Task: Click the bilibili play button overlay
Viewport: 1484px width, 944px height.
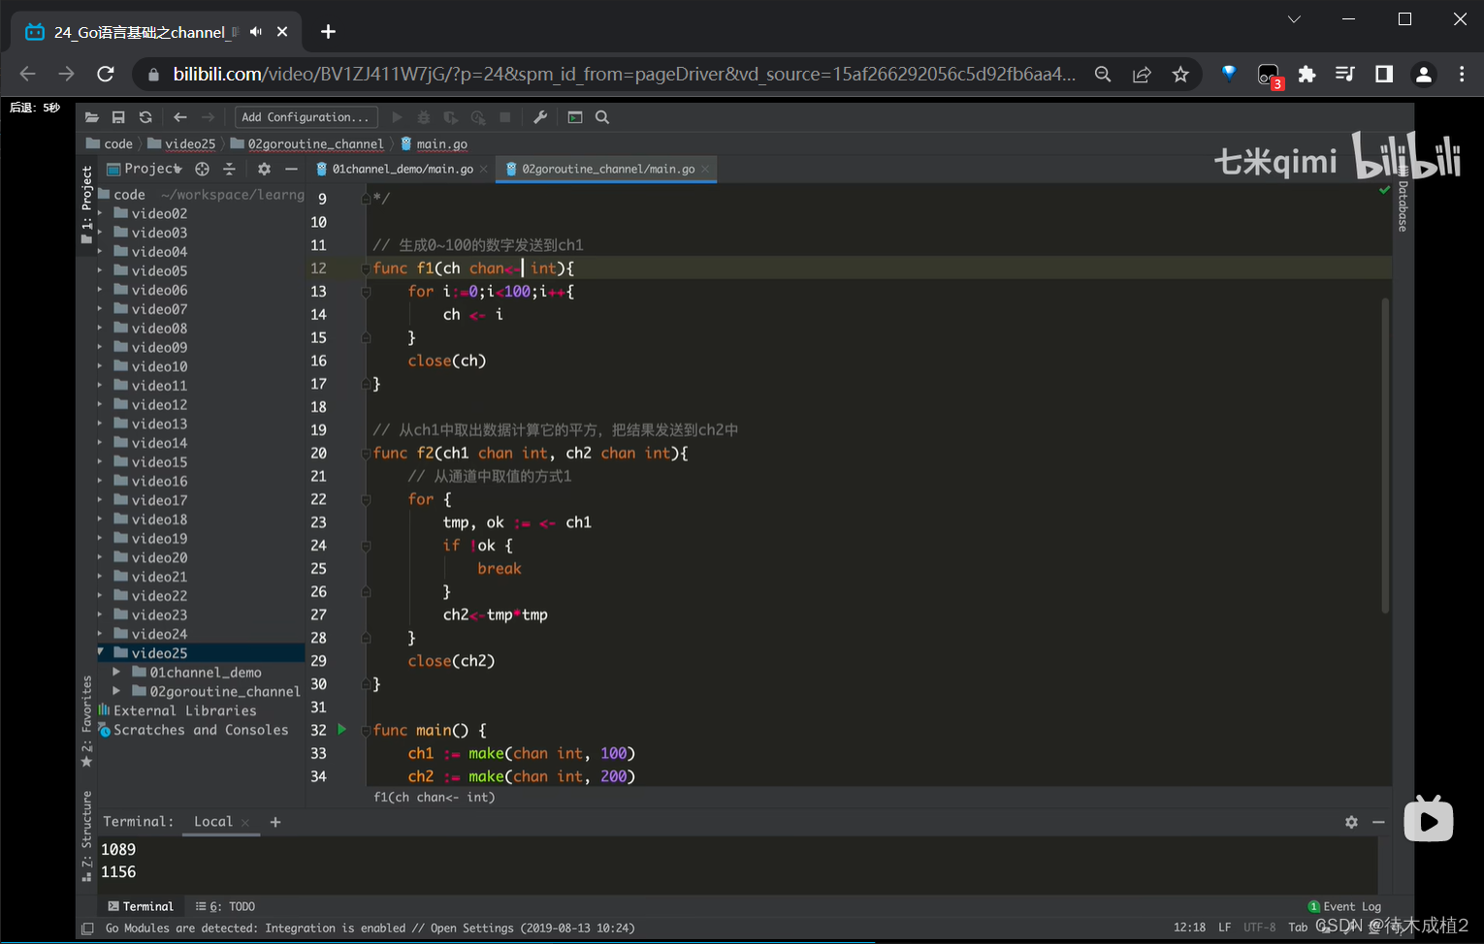Action: [1428, 820]
